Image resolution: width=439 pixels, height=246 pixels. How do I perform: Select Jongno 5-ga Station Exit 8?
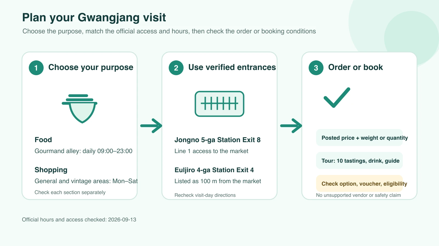pos(217,140)
